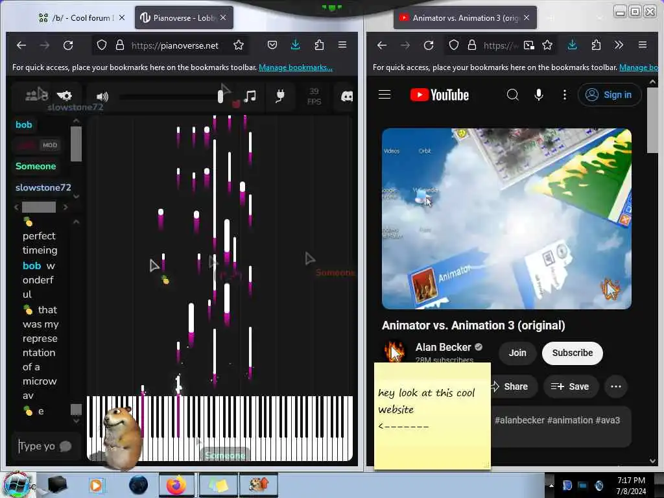
Task: Click down arrow of the chat scrollbar
Action: 77,421
